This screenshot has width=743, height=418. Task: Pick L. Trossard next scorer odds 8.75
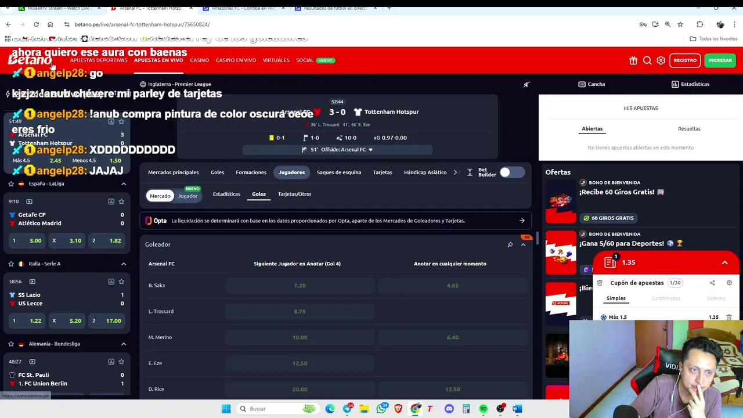300,311
